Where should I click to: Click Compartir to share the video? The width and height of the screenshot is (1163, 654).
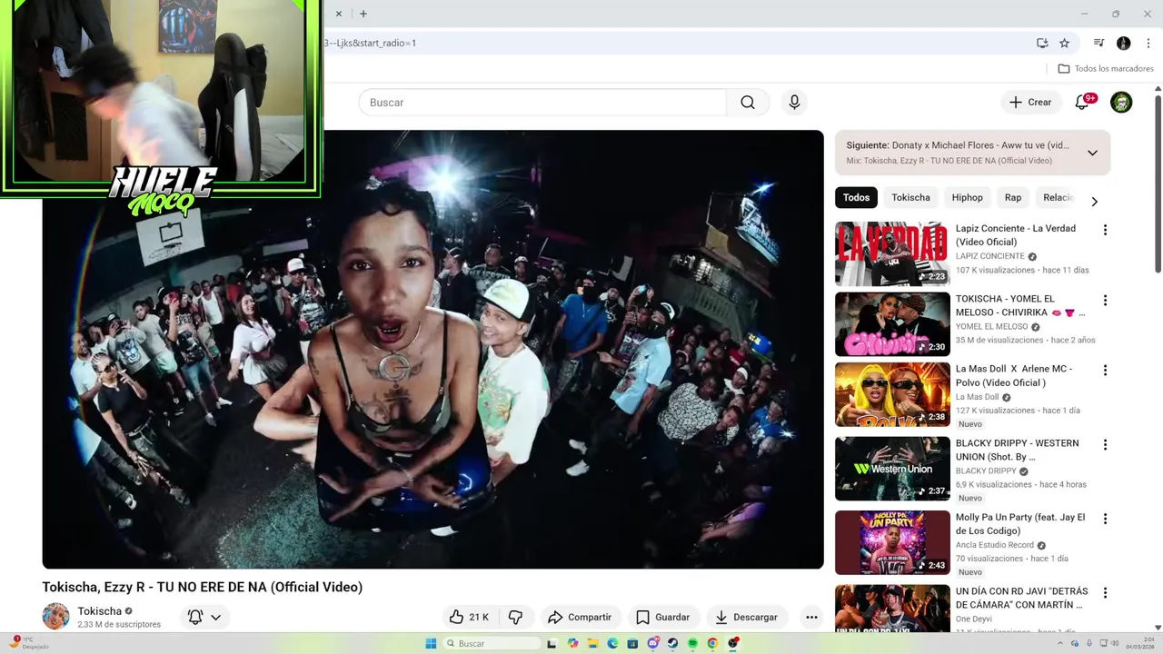(580, 617)
